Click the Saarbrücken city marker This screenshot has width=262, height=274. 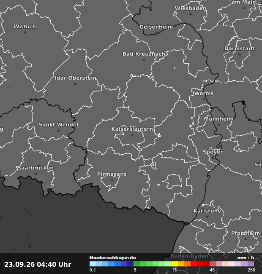36,174
